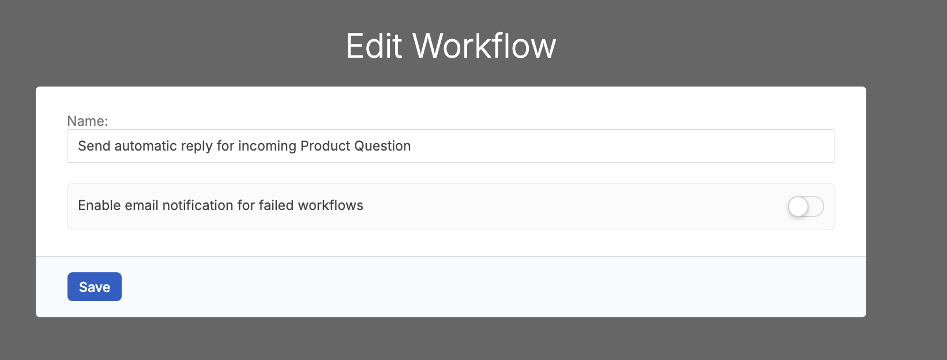Click the 'Edit Workflow' heading
Screen dimensions: 947x360
click(x=451, y=46)
